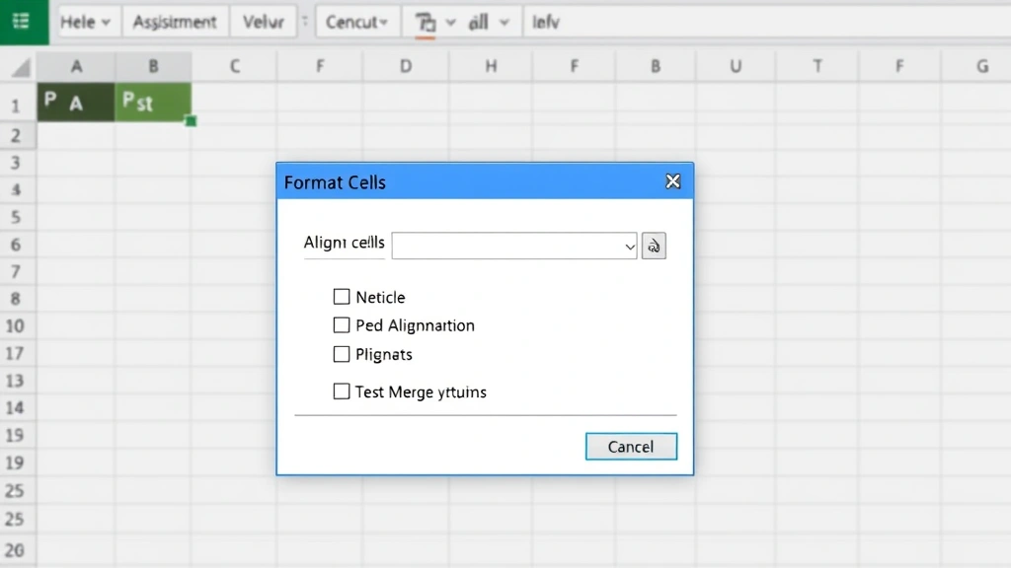Select the Velur menu item
The image size is (1011, 568).
point(263,21)
